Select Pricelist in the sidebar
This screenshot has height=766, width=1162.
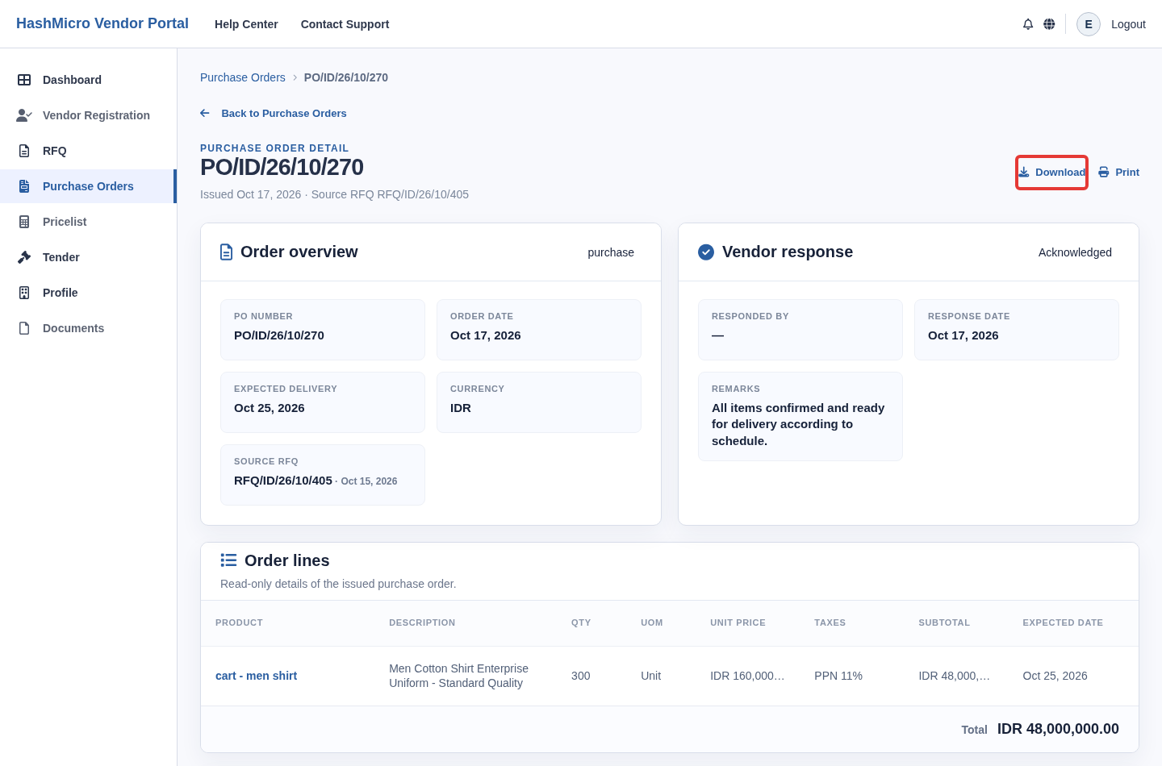(88, 222)
